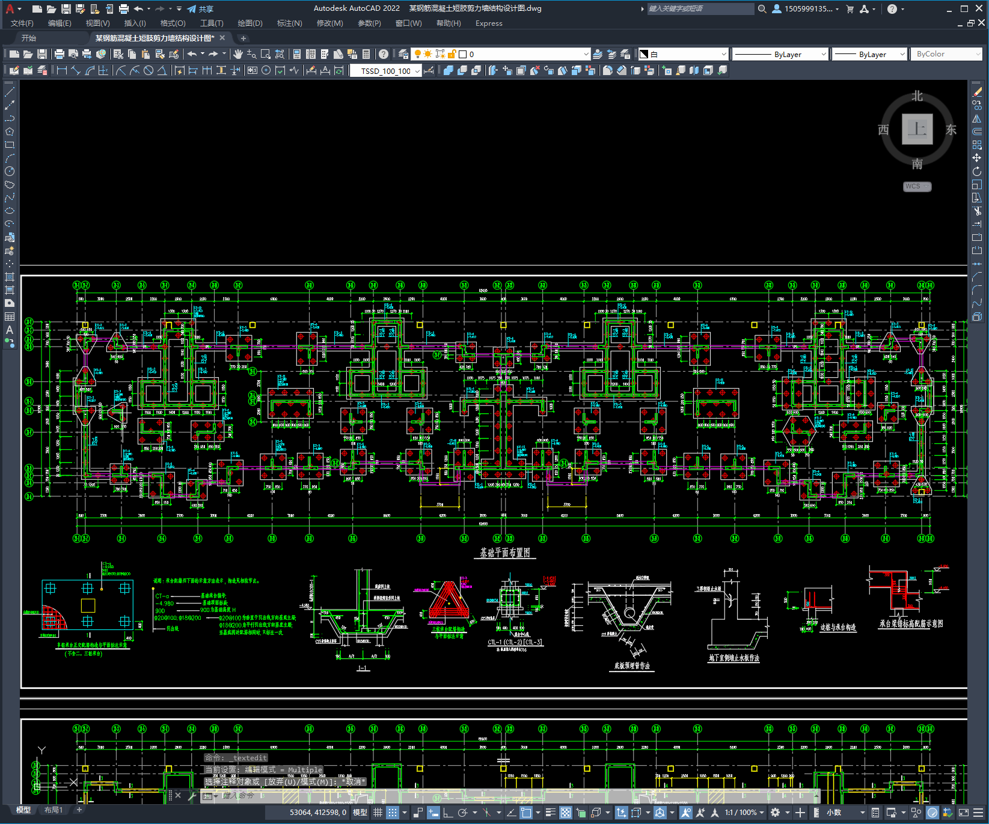The height and width of the screenshot is (824, 989).
Task: Select the Pan hand tool
Action: pyautogui.click(x=238, y=54)
